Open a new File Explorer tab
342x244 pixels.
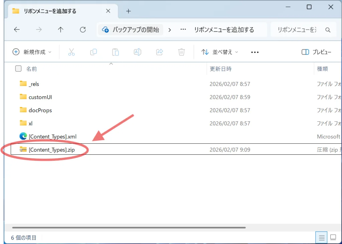pos(128,11)
